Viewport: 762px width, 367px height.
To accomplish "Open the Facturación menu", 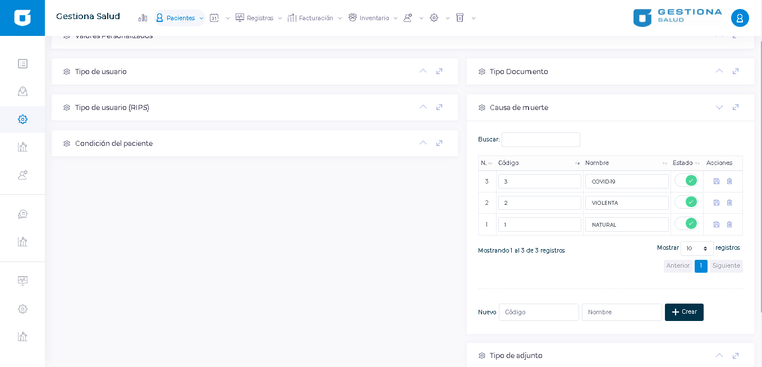I will pyautogui.click(x=315, y=18).
